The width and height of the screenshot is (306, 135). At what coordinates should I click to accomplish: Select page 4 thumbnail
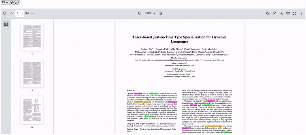[32, 36]
